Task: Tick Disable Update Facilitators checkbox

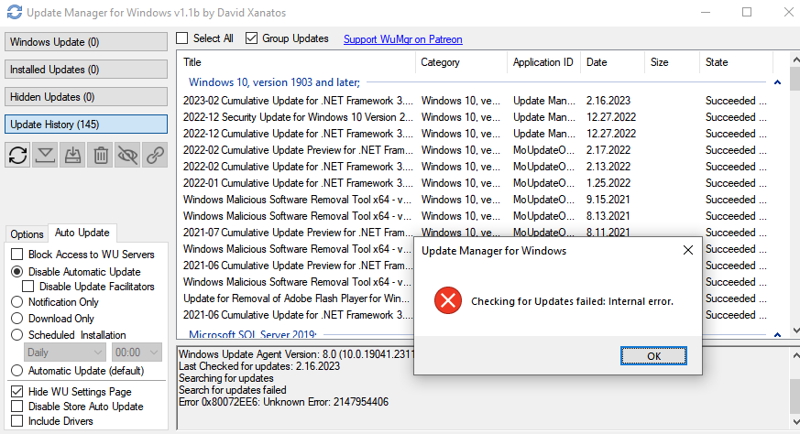Action: (x=28, y=286)
